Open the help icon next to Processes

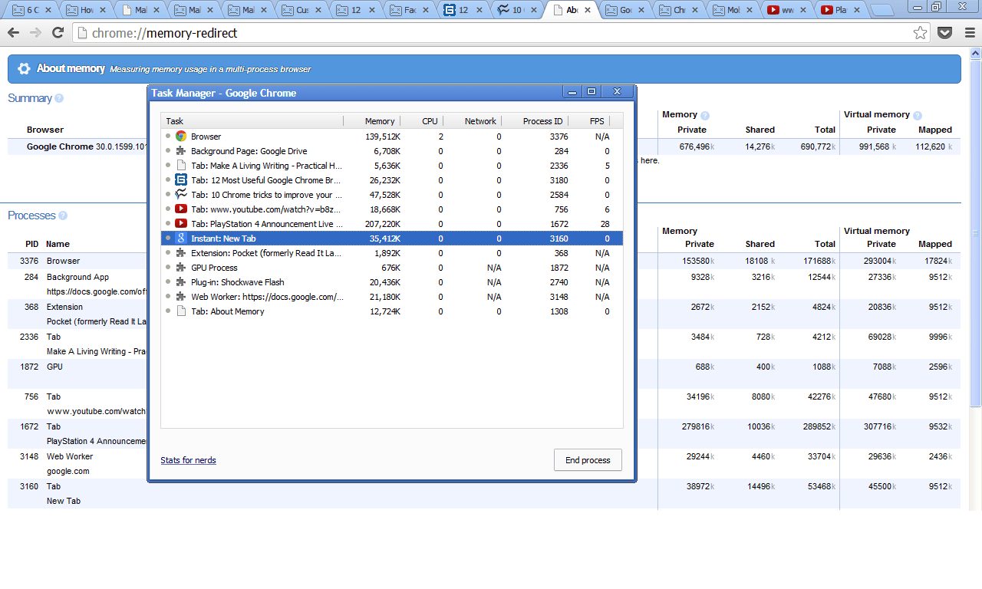point(63,216)
